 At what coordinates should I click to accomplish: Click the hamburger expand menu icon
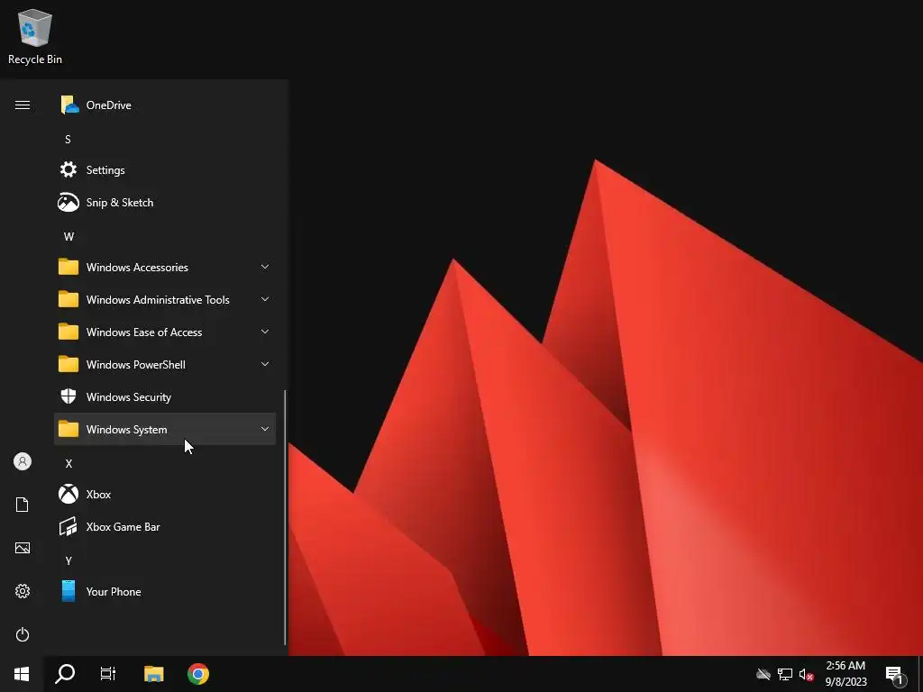tap(23, 105)
